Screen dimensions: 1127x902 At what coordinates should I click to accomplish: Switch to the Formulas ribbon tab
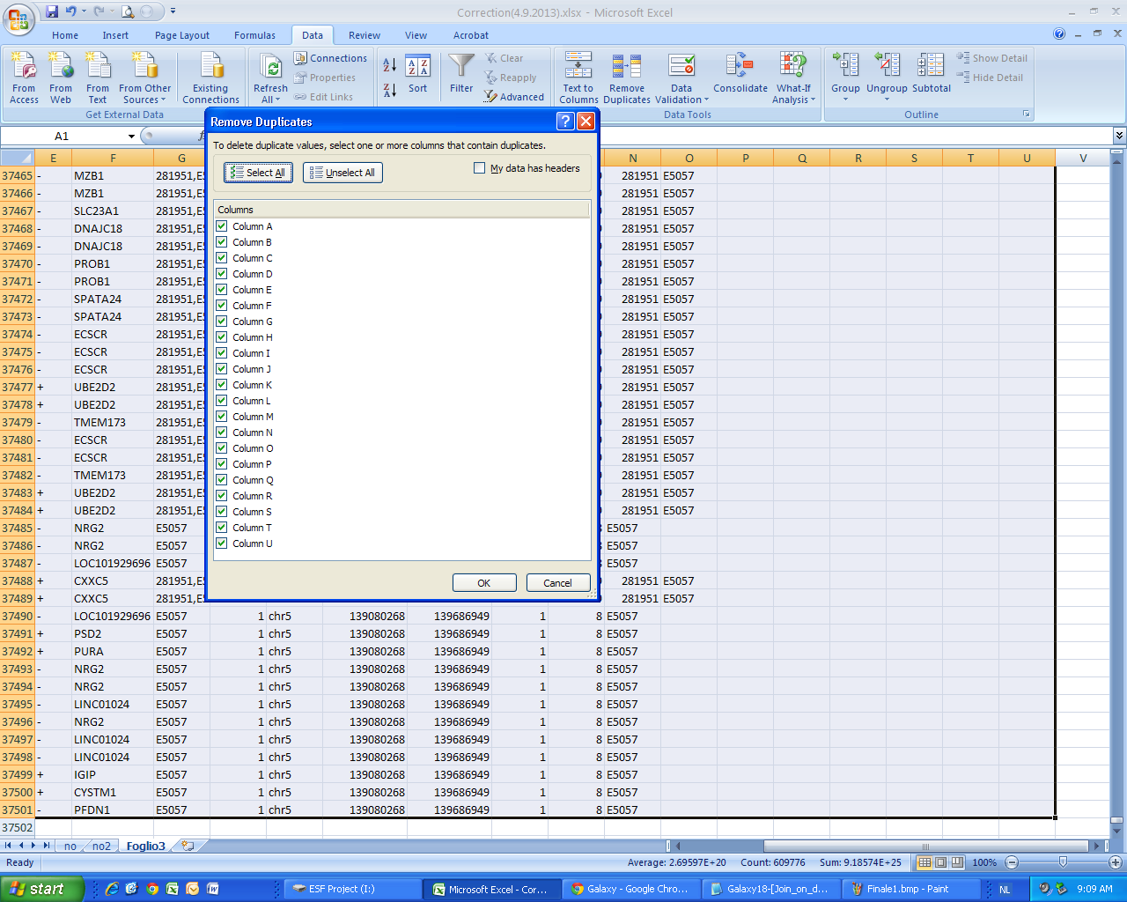pos(254,35)
